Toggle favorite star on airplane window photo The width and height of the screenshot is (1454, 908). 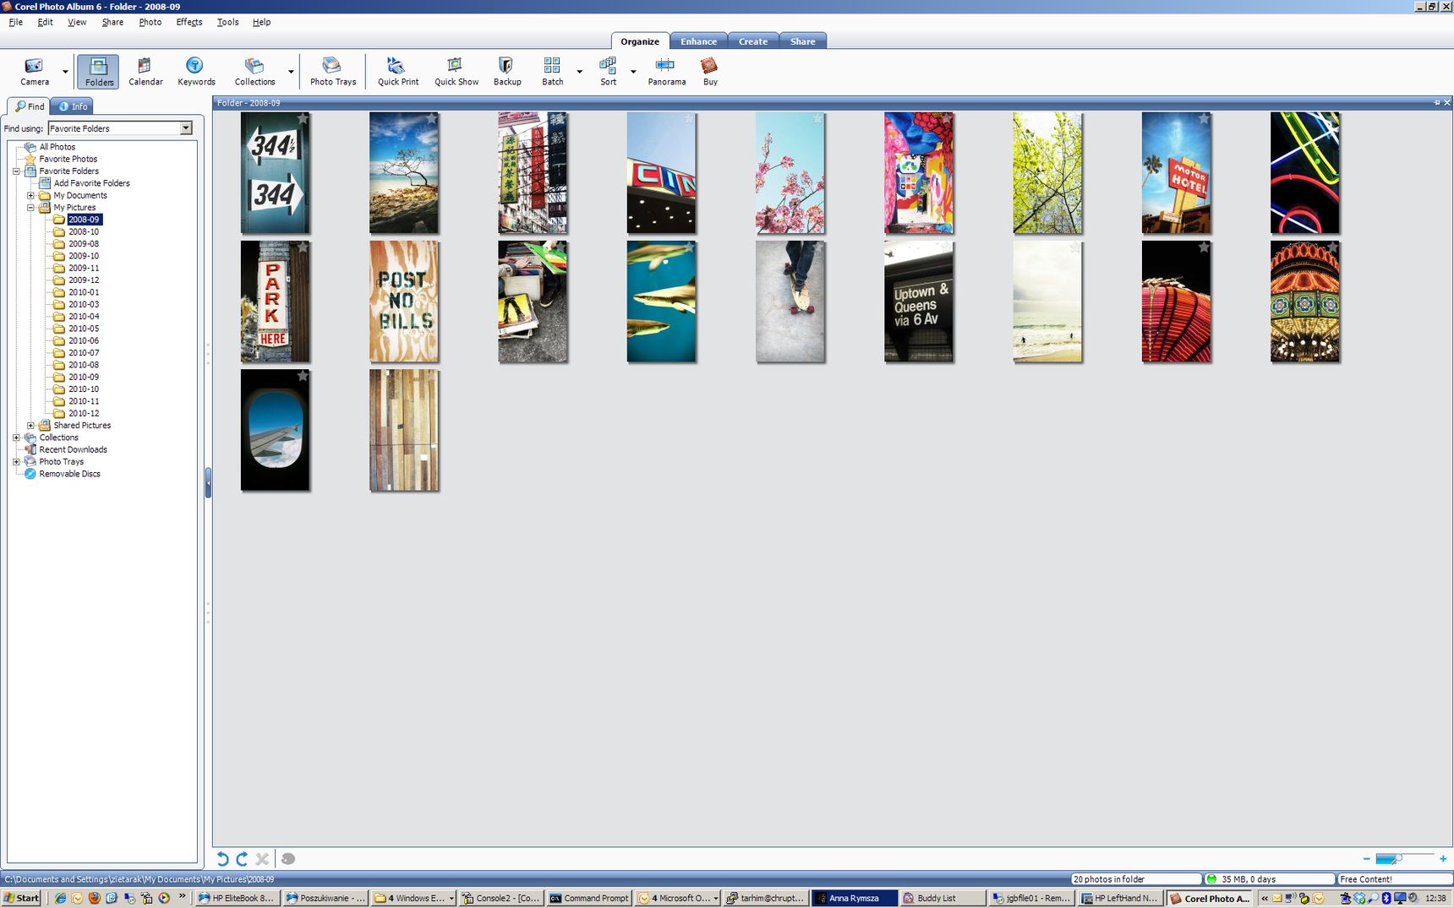(303, 376)
